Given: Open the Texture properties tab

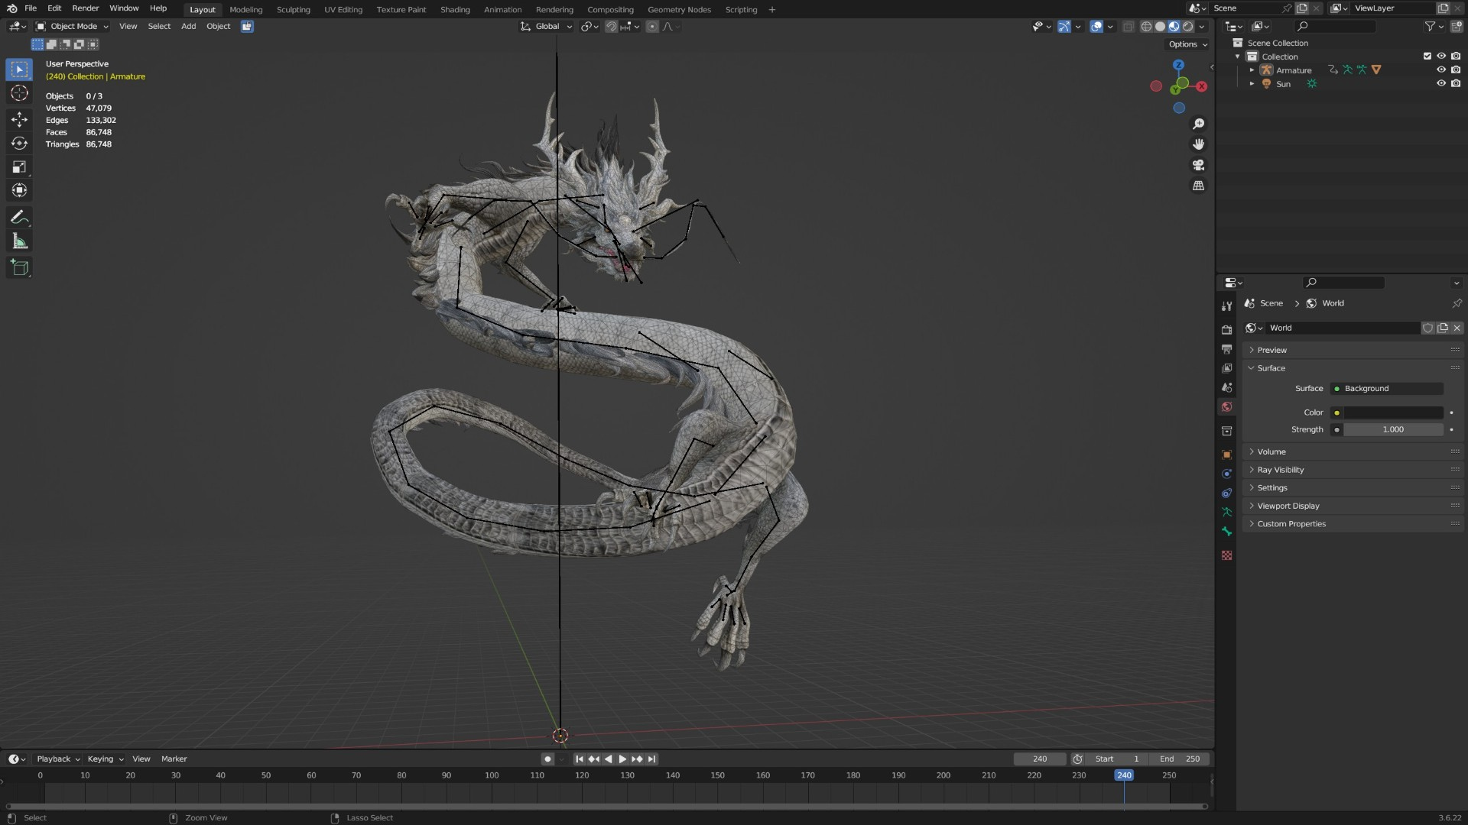Looking at the screenshot, I should point(1226,555).
